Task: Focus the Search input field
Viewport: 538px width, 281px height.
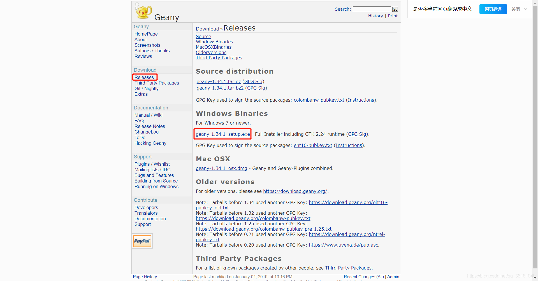Action: (372, 9)
